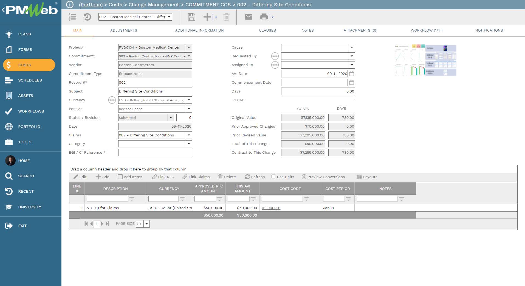The height and width of the screenshot is (286, 525).
Task: Print using the printer icon
Action: [x=264, y=17]
